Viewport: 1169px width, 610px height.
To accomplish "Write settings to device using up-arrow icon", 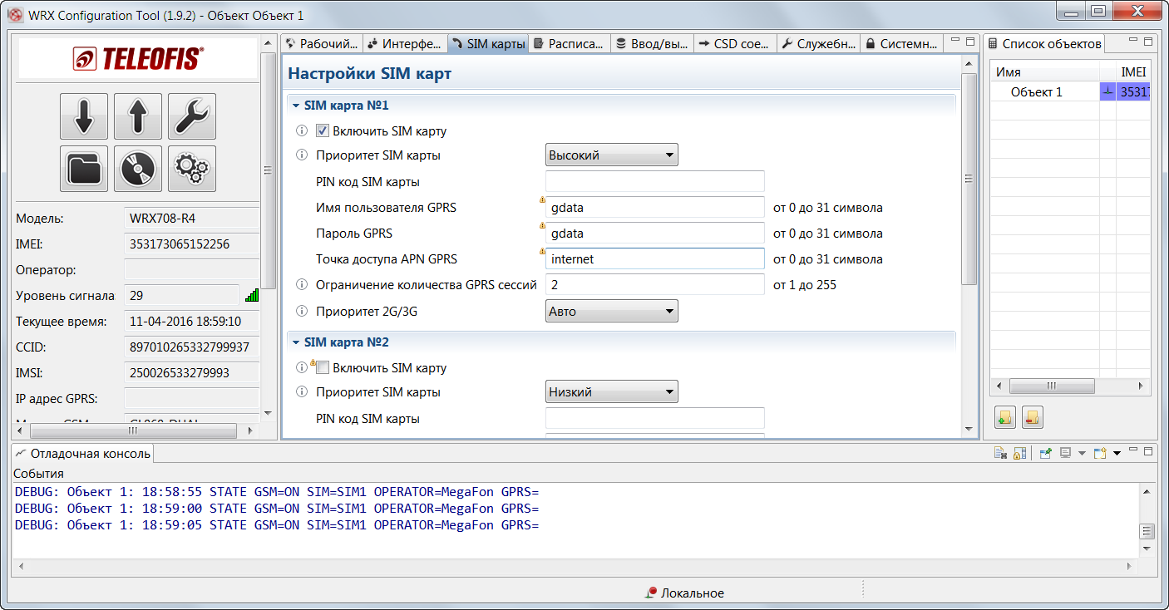I will 137,116.
